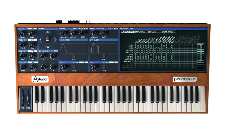Click the AMPL ENV row label
The width and height of the screenshot is (225, 134).
tap(129, 59)
